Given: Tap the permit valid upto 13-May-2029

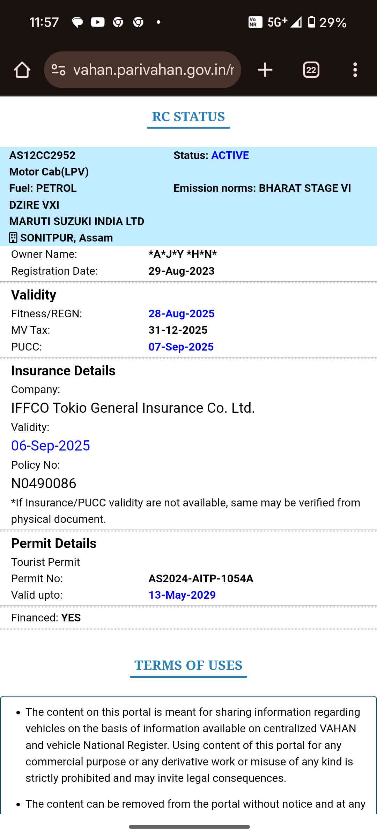Looking at the screenshot, I should pyautogui.click(x=182, y=595).
